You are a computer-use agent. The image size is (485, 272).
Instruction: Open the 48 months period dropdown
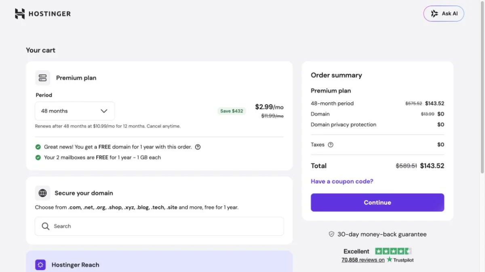coord(75,111)
